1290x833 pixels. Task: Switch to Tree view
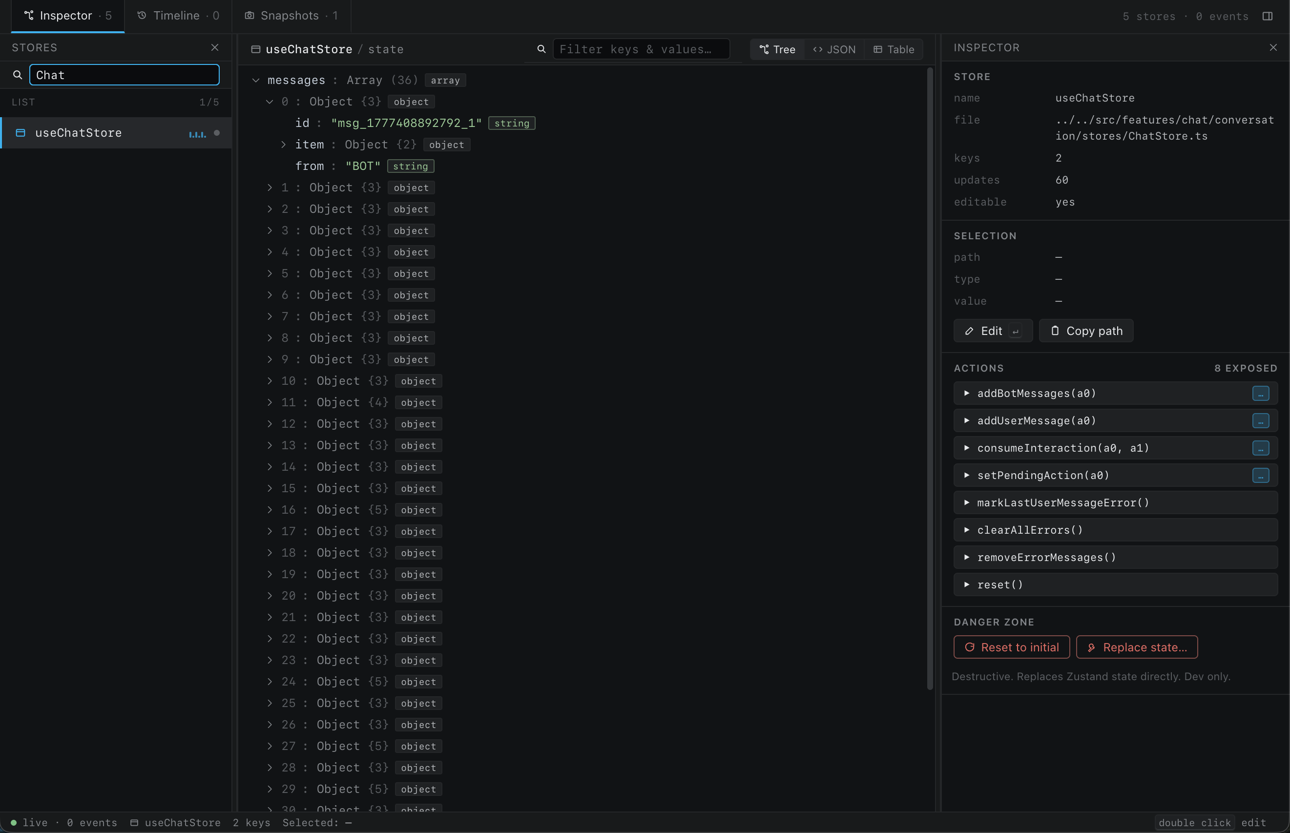[777, 49]
